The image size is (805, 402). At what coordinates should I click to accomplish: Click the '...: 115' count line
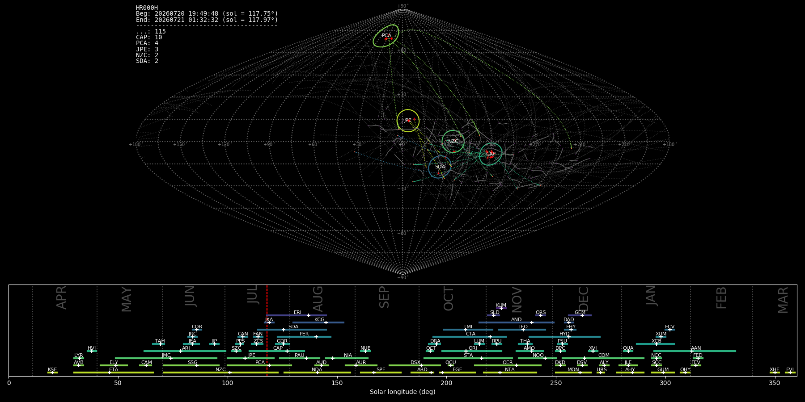[151, 31]
